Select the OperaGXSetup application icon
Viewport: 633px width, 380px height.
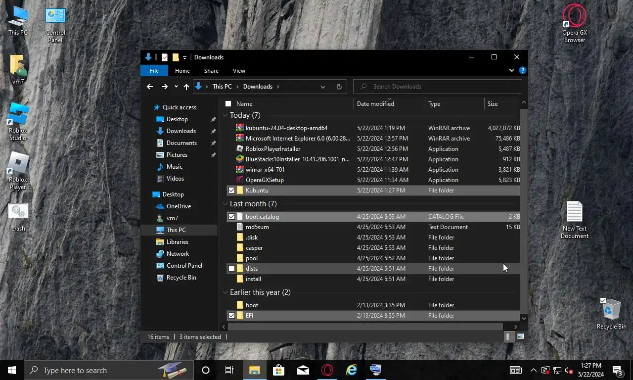pos(240,180)
